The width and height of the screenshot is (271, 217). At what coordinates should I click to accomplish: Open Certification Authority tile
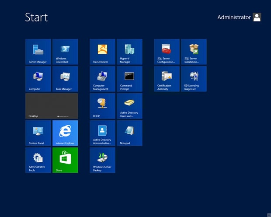(167, 79)
